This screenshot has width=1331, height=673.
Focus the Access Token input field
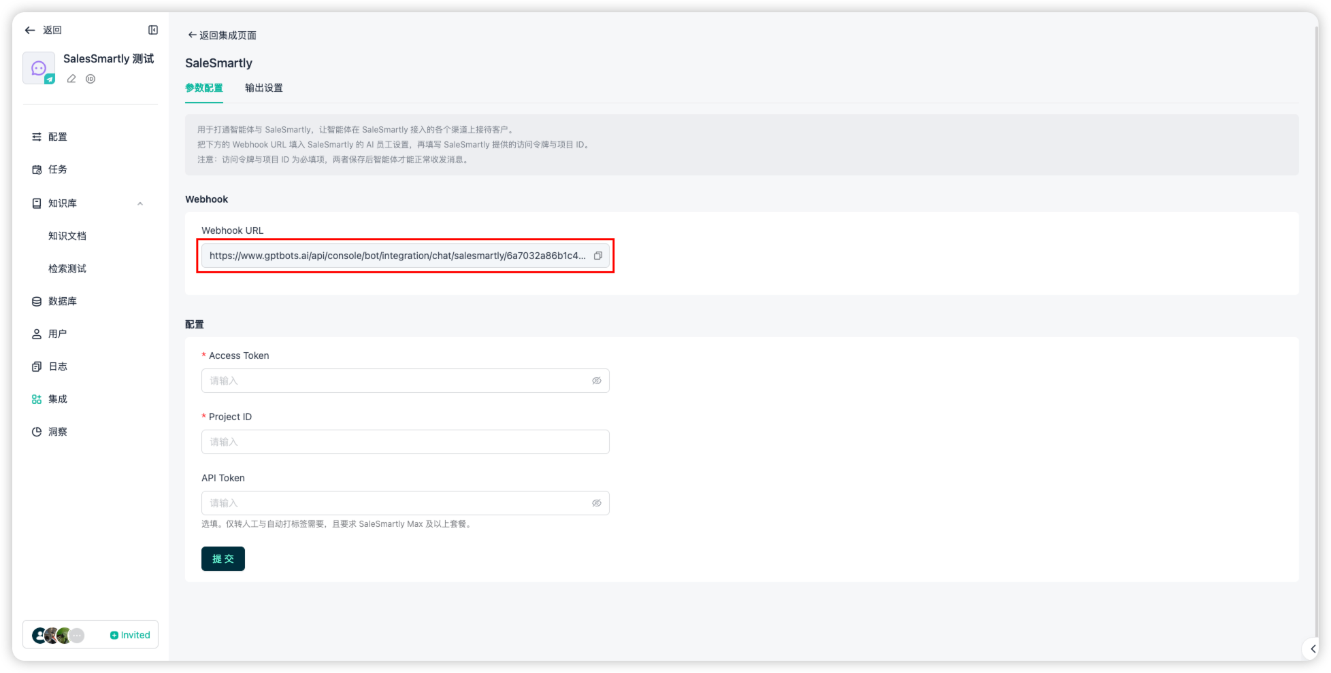click(406, 381)
